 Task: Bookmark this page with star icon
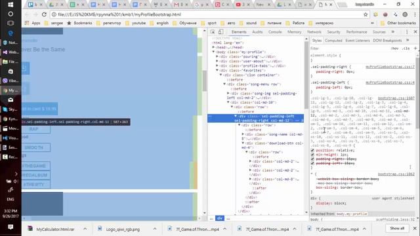(x=366, y=14)
